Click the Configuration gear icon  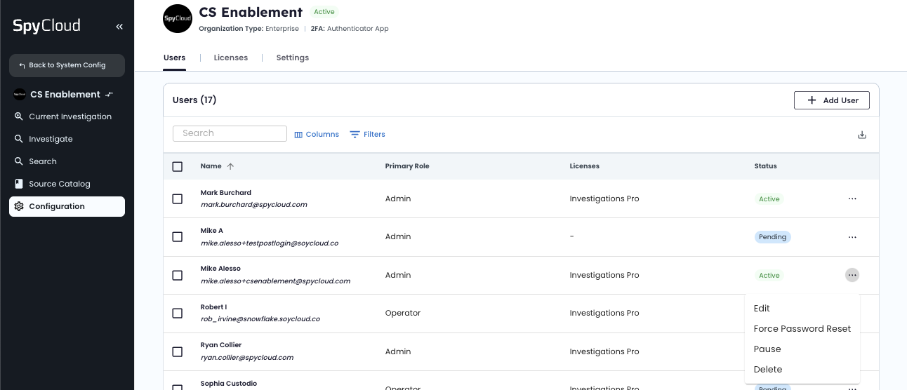[19, 206]
